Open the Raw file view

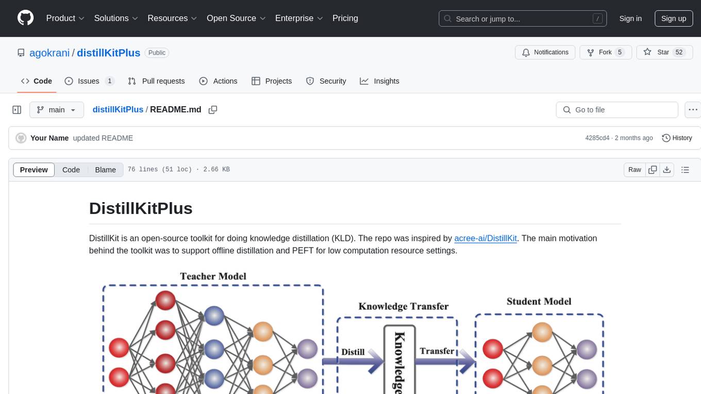click(x=635, y=170)
